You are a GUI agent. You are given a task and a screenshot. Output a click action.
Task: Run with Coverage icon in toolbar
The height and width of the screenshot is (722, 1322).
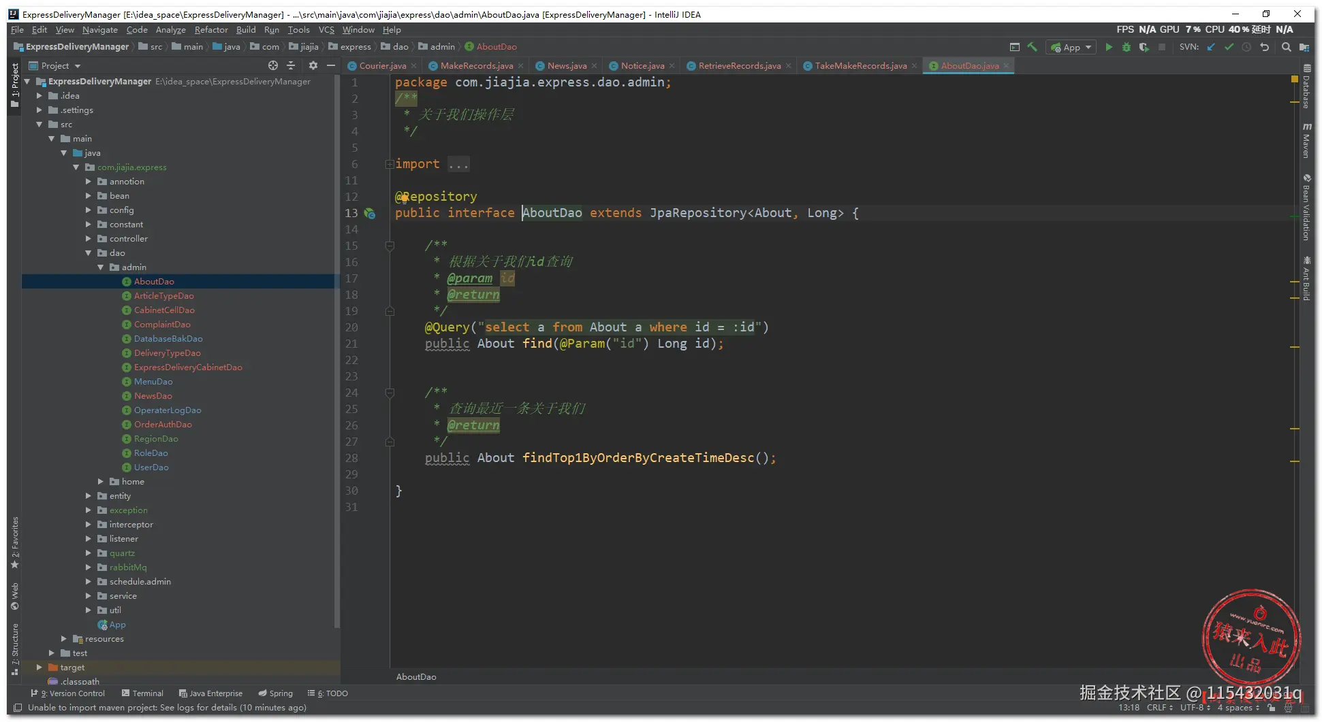click(x=1144, y=47)
